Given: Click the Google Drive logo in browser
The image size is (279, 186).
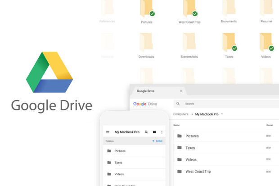Looking at the screenshot, I should (x=145, y=104).
